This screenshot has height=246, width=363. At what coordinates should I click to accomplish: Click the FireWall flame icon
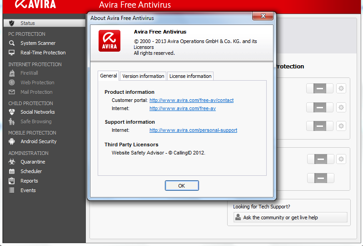point(12,73)
